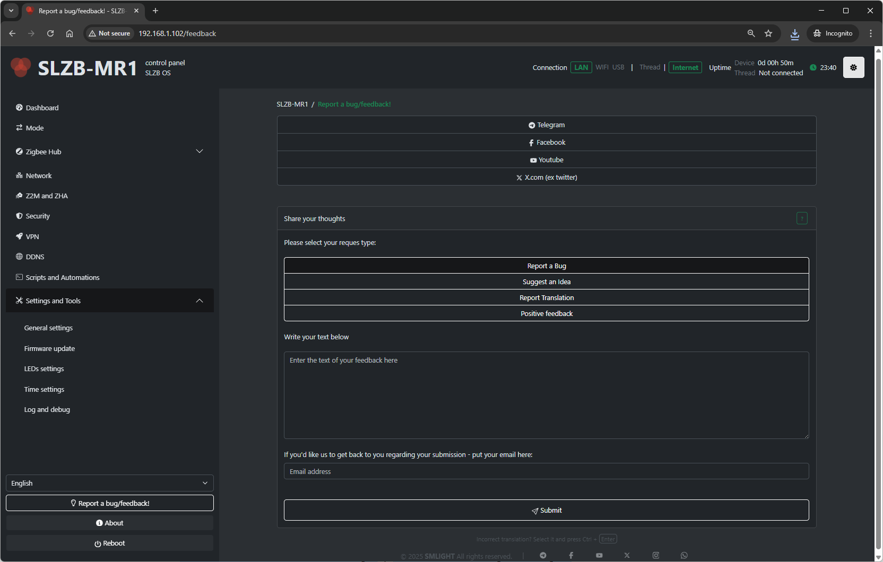Click the help question mark icon
Screen dimensions: 883x562
(802, 218)
